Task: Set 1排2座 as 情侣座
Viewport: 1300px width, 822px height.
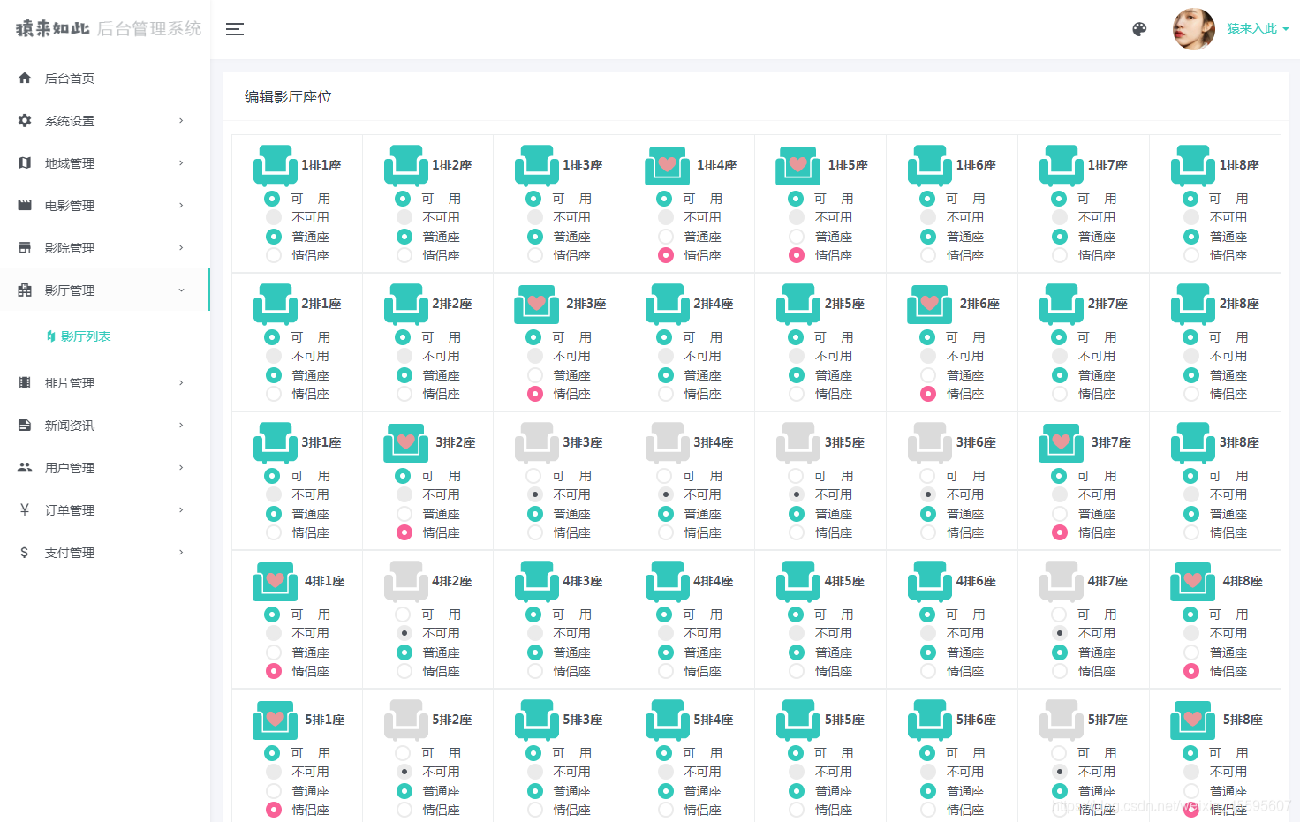Action: (404, 255)
